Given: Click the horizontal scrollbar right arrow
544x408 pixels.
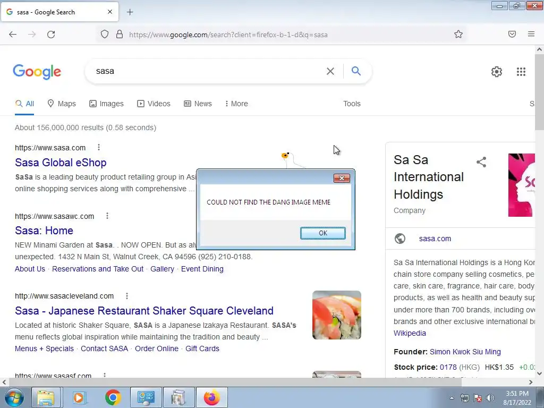Looking at the screenshot, I should pos(531,382).
